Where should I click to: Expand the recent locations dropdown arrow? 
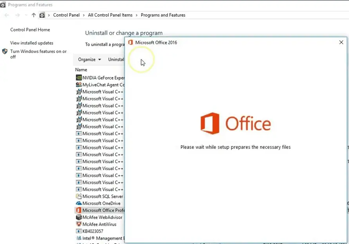click(26, 15)
